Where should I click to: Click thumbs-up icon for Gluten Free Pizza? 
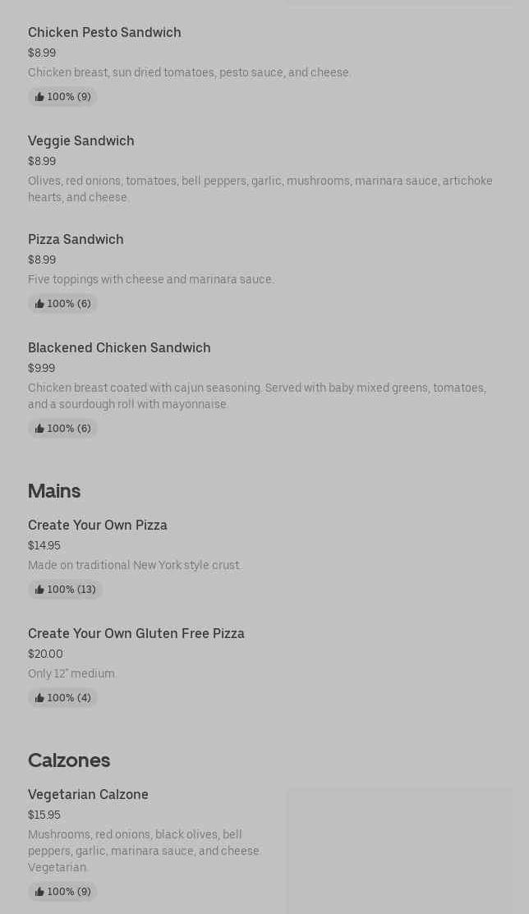pos(39,698)
